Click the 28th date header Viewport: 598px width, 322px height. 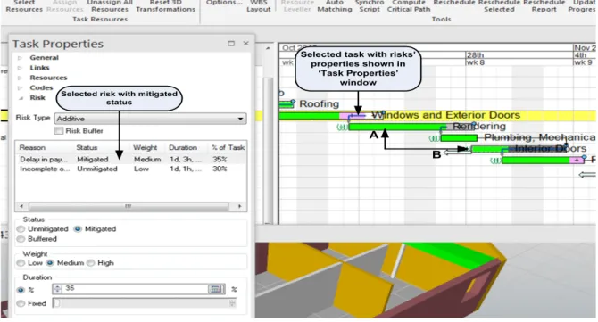[x=475, y=55]
